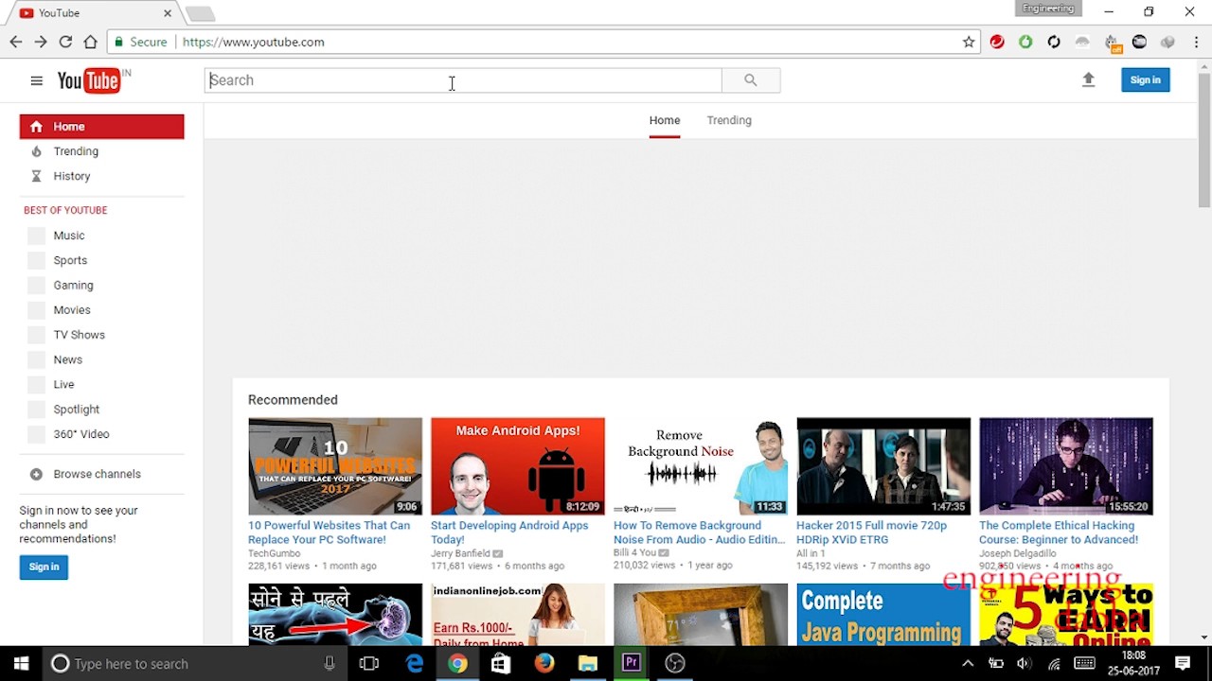The height and width of the screenshot is (681, 1212).
Task: Click the TechGumbo channel name
Action: click(x=275, y=553)
